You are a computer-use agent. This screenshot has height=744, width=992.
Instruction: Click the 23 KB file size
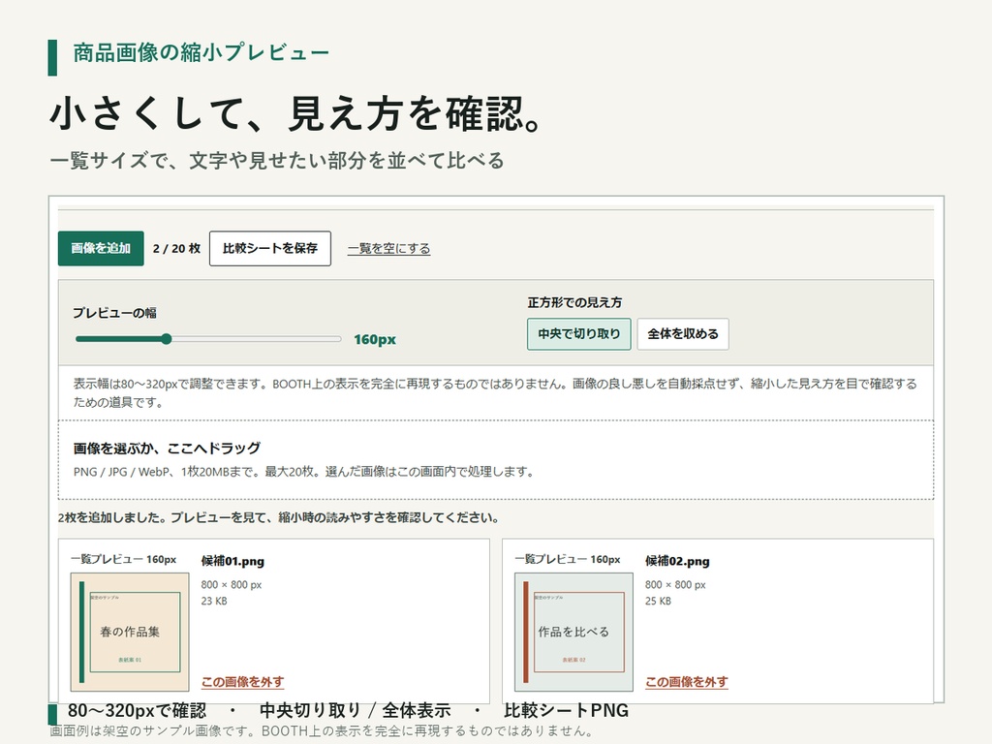click(214, 601)
